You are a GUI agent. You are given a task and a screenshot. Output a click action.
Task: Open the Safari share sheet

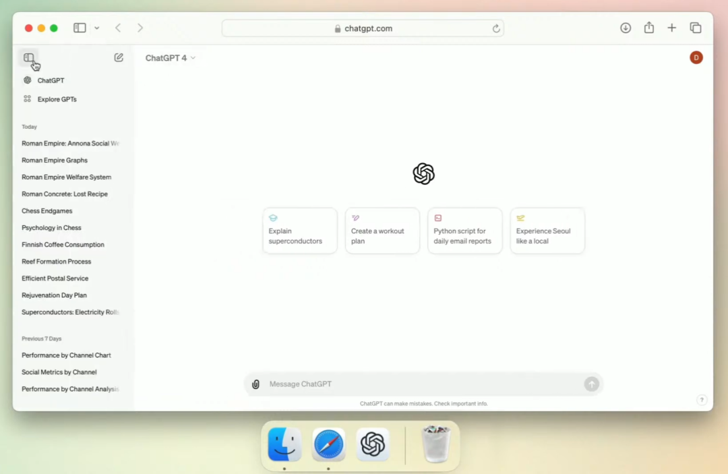click(648, 28)
